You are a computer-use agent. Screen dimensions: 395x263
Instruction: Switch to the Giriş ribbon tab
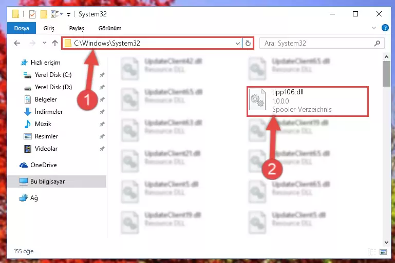[49, 28]
